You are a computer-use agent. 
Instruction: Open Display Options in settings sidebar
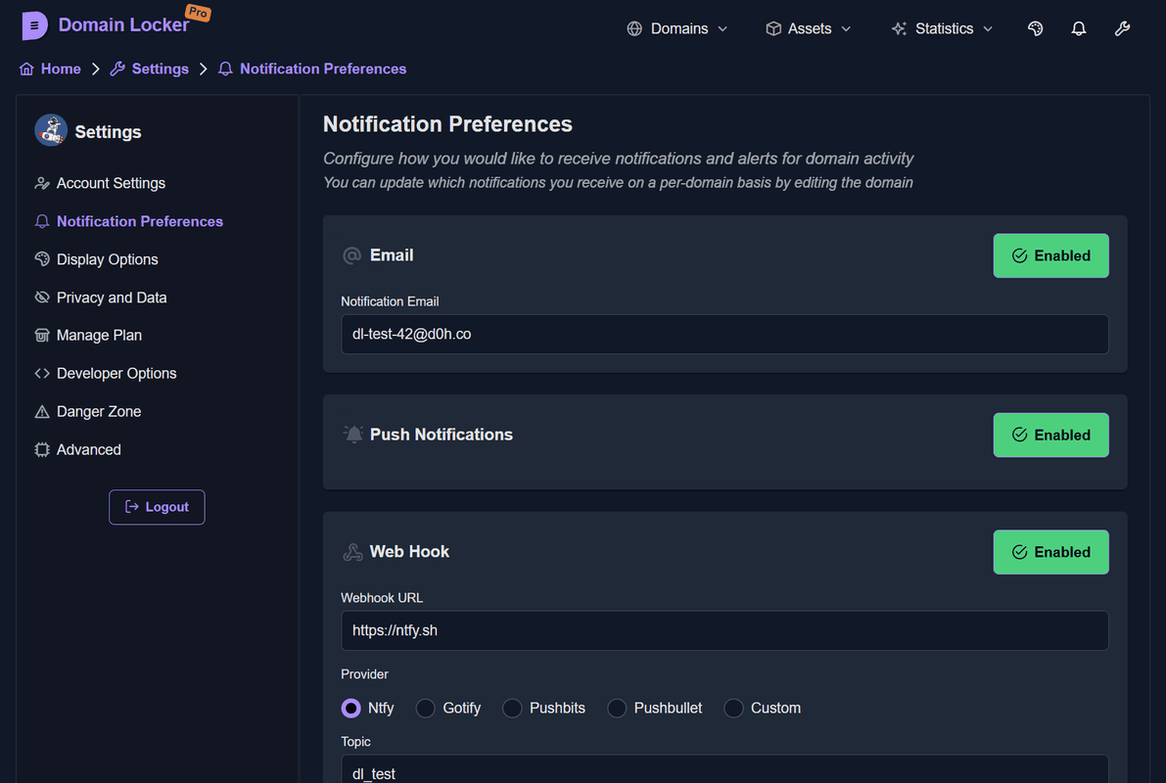click(107, 259)
